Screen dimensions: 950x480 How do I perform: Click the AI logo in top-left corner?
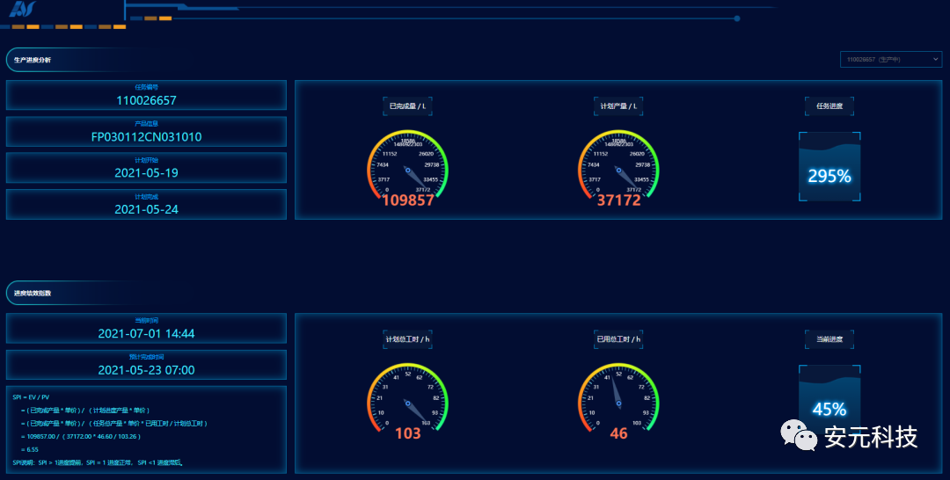(x=21, y=10)
